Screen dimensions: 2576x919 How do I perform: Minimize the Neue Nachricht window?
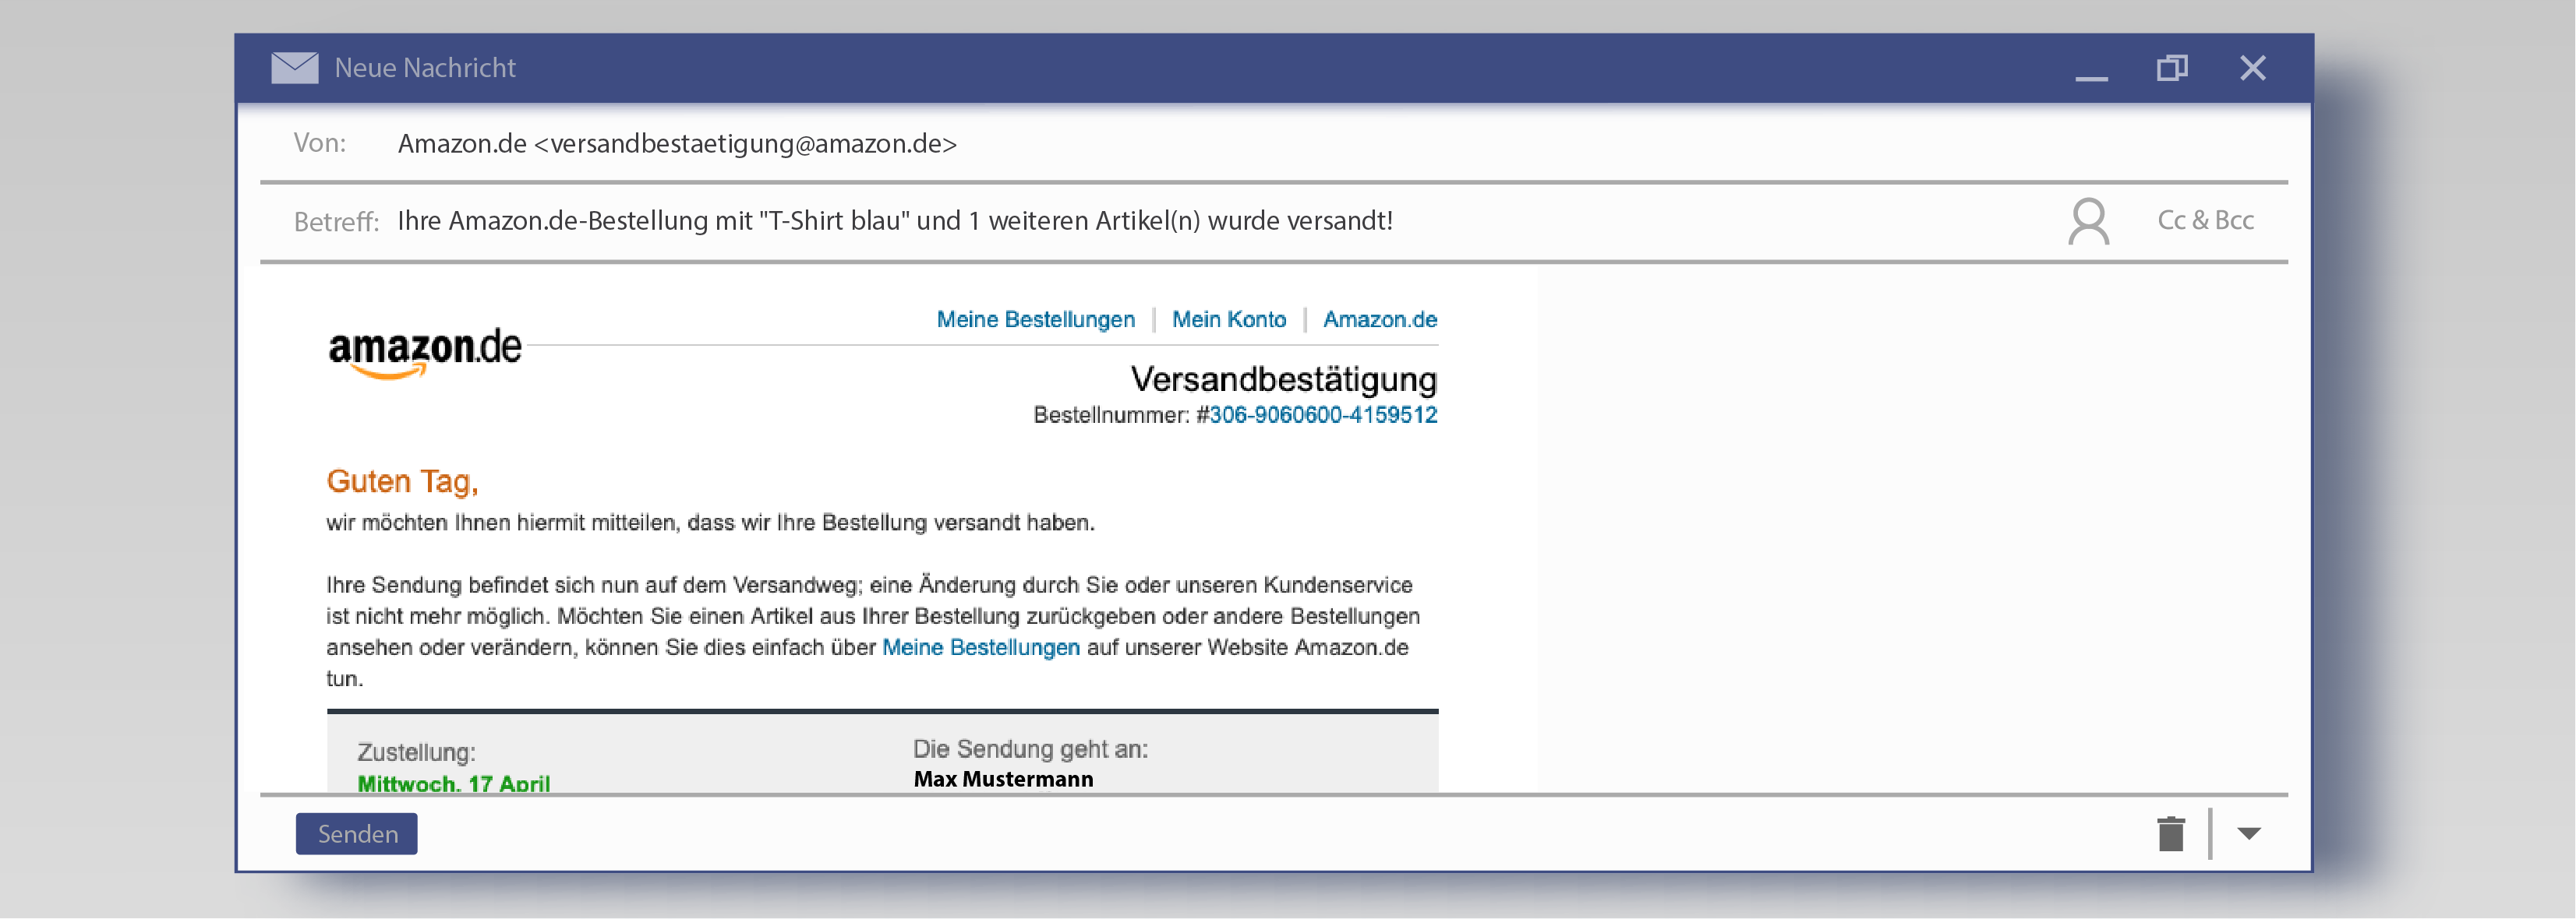[2091, 77]
